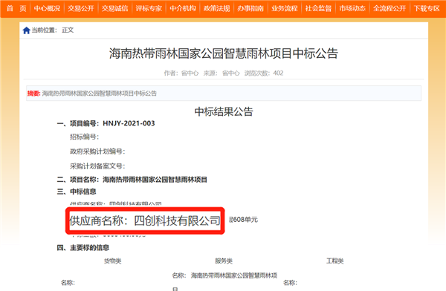
Task: Click the home icon beside 当前位置
Action: 26,30
